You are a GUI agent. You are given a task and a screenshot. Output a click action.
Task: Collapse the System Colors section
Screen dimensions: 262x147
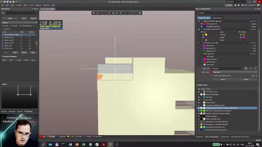click(196, 85)
